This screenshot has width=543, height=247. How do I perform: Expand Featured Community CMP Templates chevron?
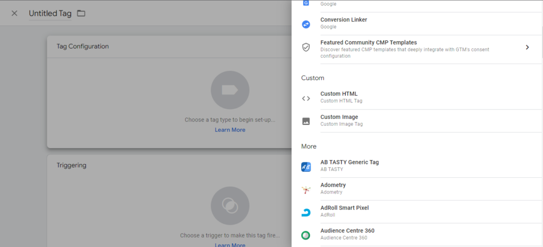(x=527, y=47)
